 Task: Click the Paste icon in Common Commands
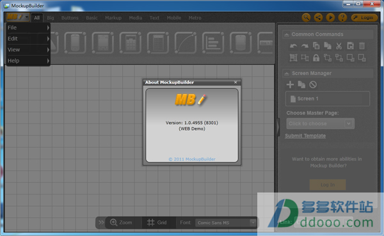coord(351,46)
